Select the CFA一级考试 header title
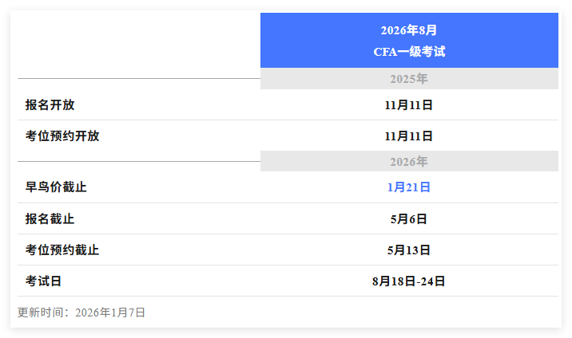572x338 pixels. 409,51
